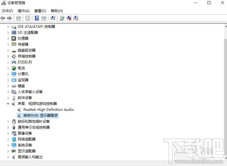The width and height of the screenshot is (227, 166).
Task: Click the IDE ATA/ATAPI 控制器 icon
Action: (x=14, y=27)
